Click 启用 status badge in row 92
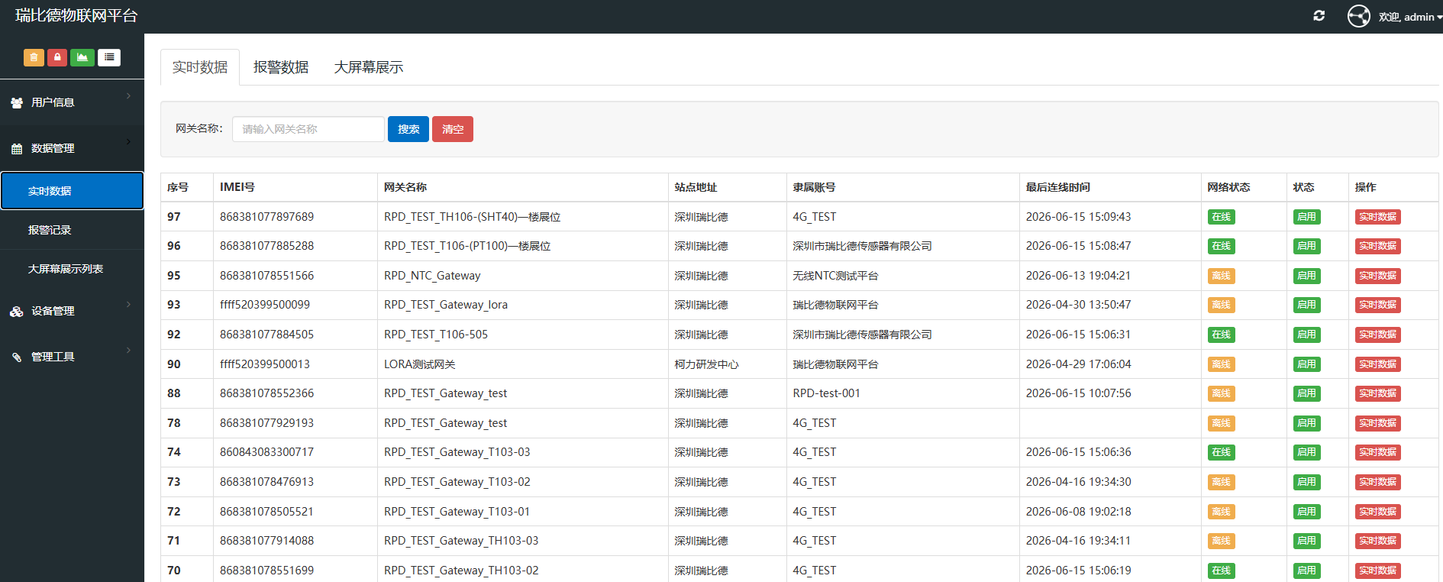 pos(1306,335)
